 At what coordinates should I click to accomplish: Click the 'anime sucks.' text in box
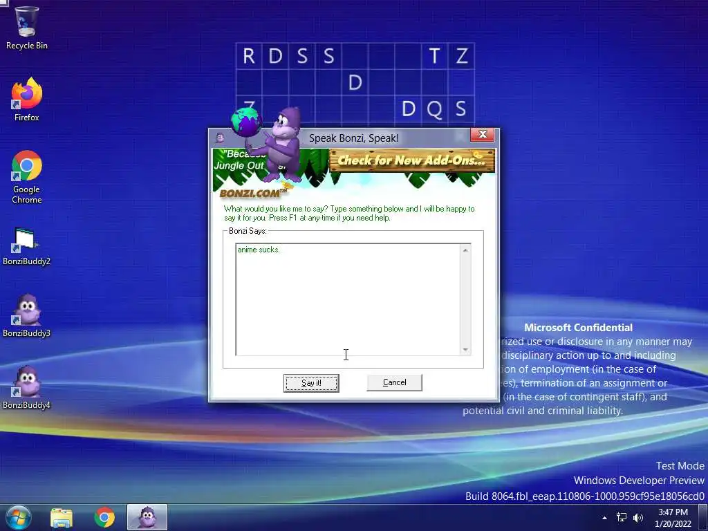point(259,250)
